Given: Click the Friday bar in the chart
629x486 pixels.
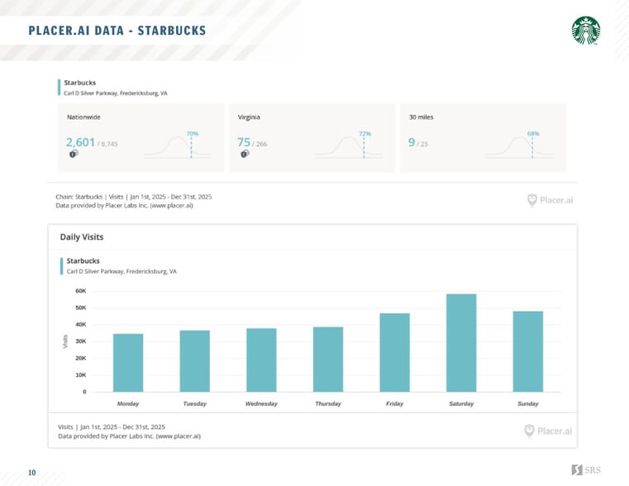Looking at the screenshot, I should coord(394,353).
